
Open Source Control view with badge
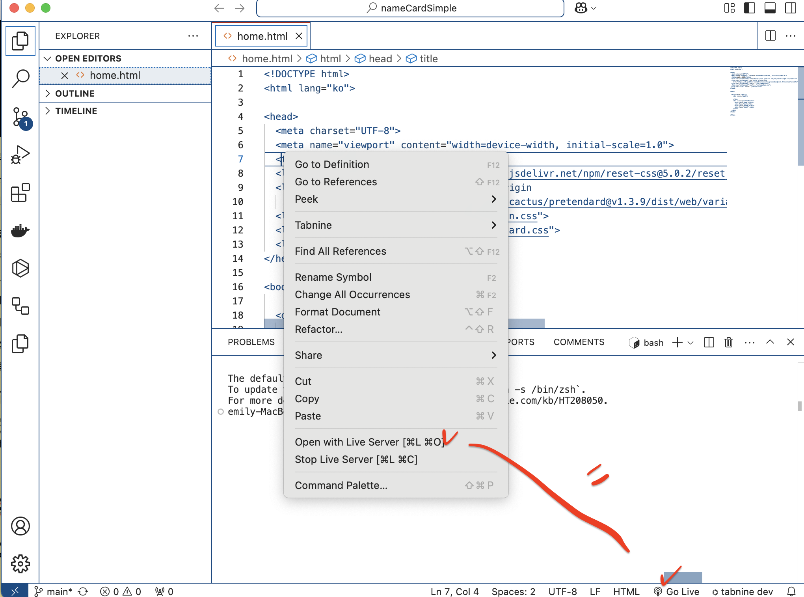click(20, 117)
